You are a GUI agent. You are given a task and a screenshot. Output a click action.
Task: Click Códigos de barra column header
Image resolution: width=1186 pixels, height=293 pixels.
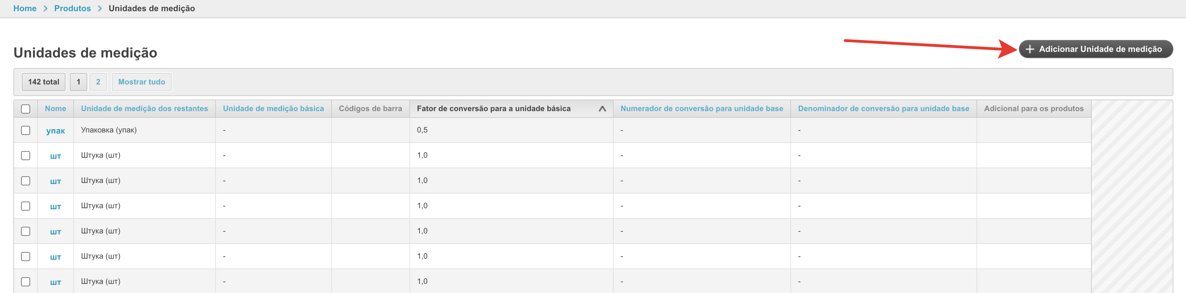click(x=370, y=109)
